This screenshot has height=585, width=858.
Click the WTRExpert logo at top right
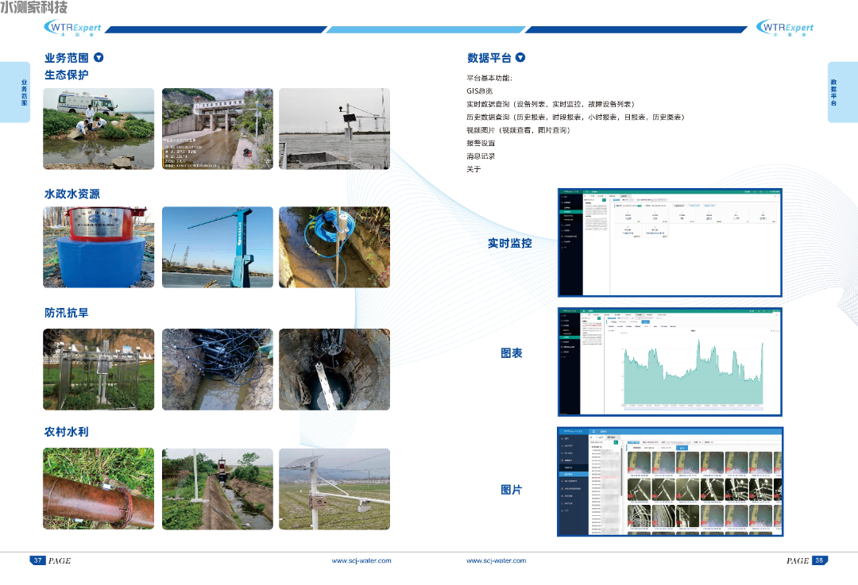pyautogui.click(x=784, y=29)
